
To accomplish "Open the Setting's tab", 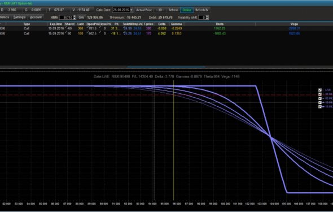I will [19, 17].
